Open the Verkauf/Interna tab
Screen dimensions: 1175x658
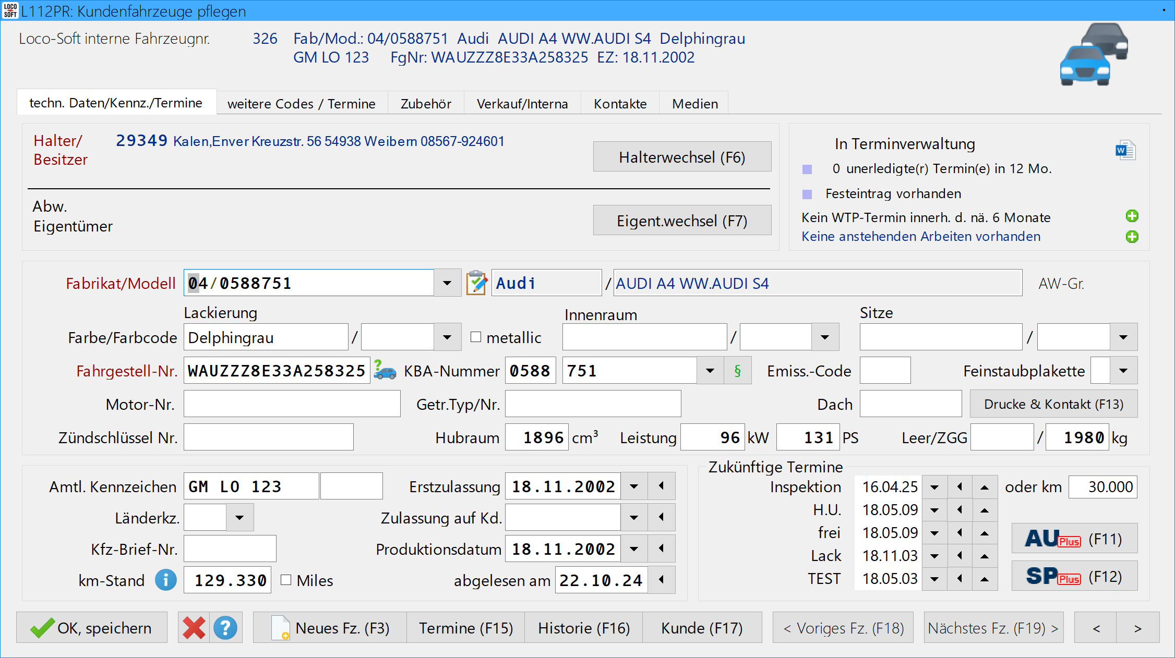tap(522, 103)
